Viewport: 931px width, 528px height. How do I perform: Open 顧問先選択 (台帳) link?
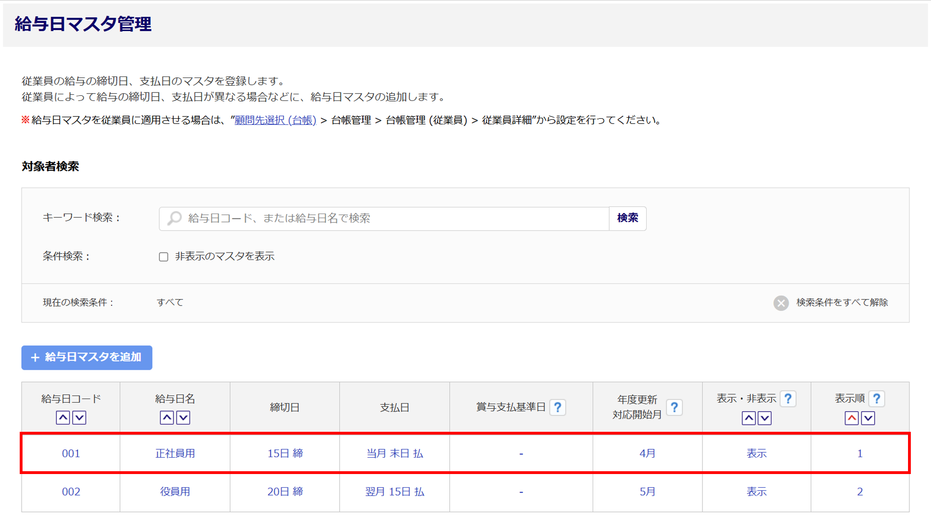coord(275,120)
